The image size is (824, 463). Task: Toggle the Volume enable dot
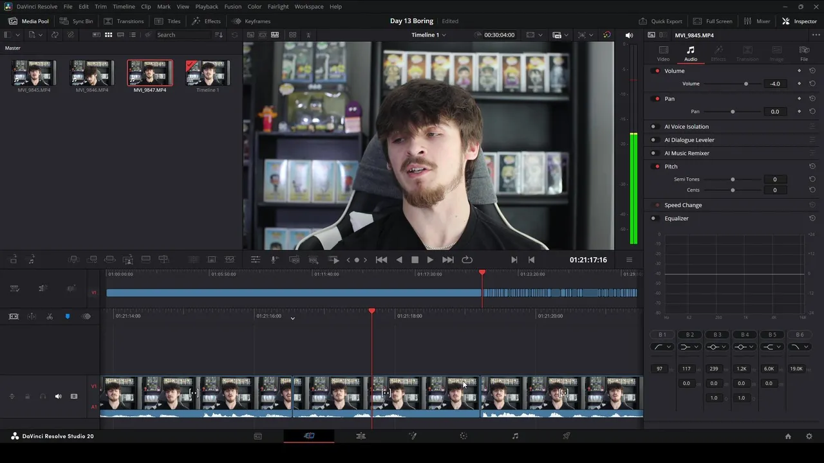(657, 71)
